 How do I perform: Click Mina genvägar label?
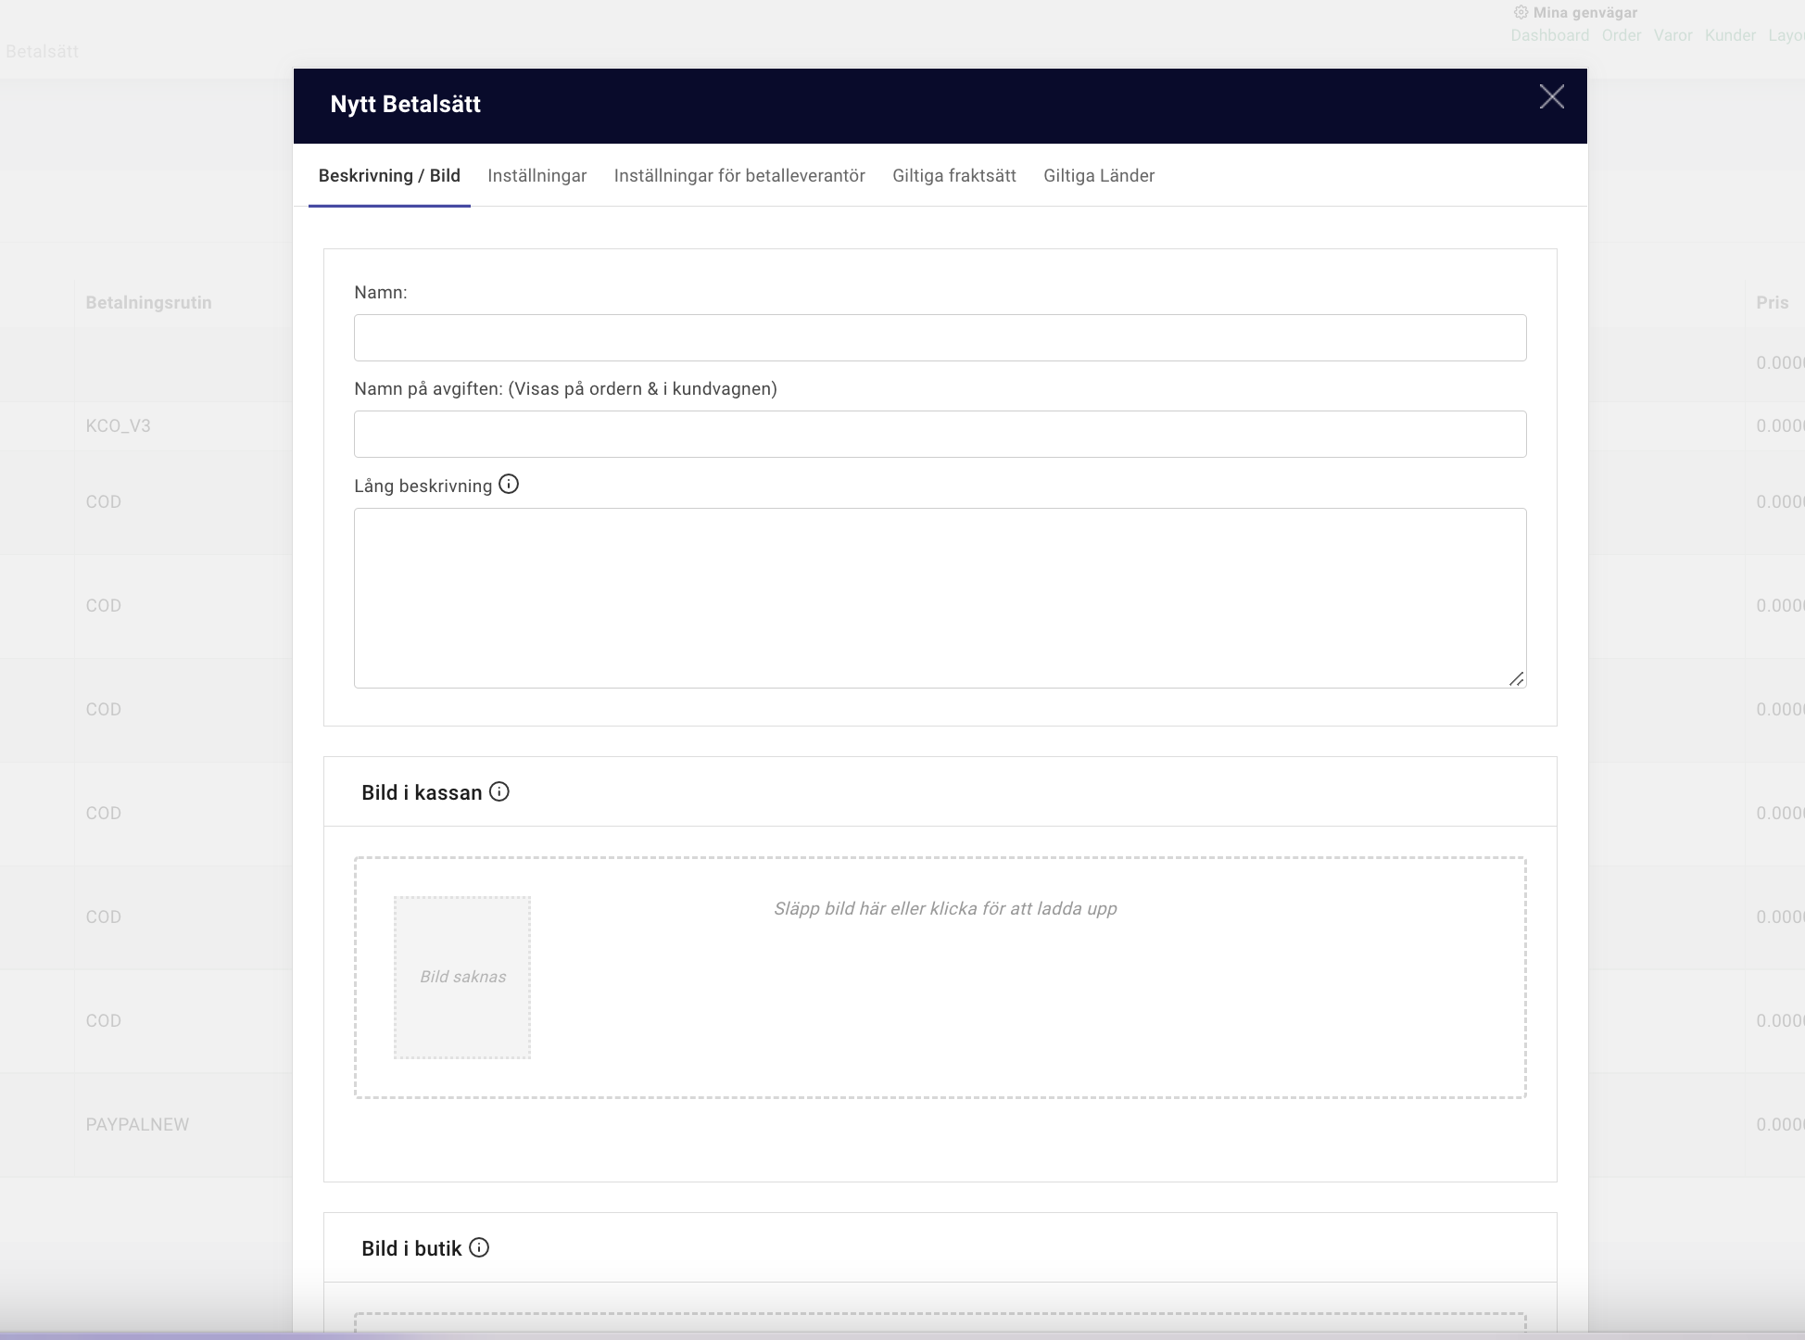pyautogui.click(x=1584, y=13)
